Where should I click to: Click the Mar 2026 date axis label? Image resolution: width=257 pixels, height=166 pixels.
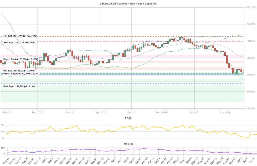coord(38,113)
